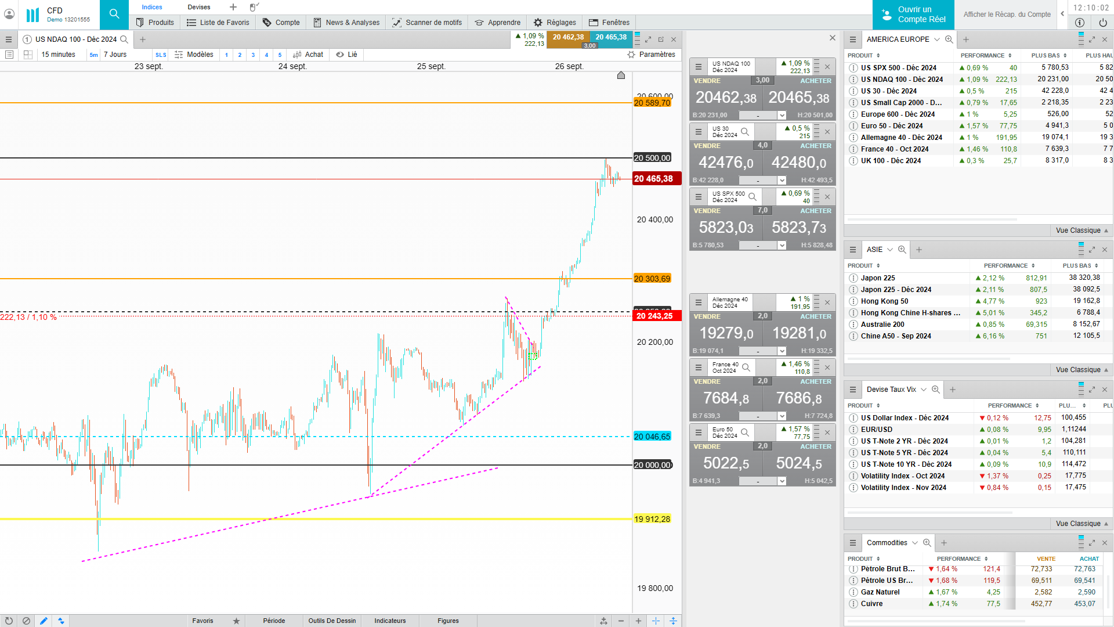Zoom in chart with plus icon

638,621
